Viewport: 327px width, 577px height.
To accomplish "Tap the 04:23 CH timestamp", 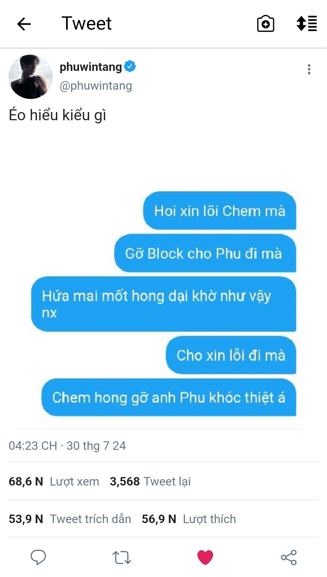I will [x=33, y=446].
